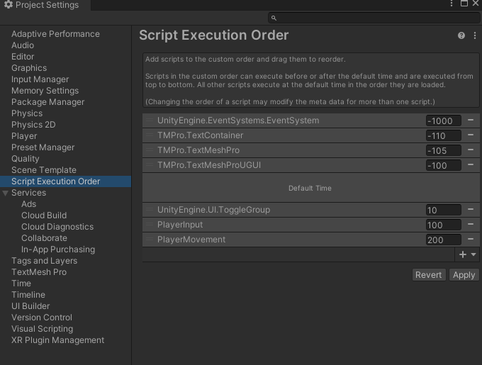Open the window kebab menu in the title bar
482x365 pixels.
coord(452,4)
